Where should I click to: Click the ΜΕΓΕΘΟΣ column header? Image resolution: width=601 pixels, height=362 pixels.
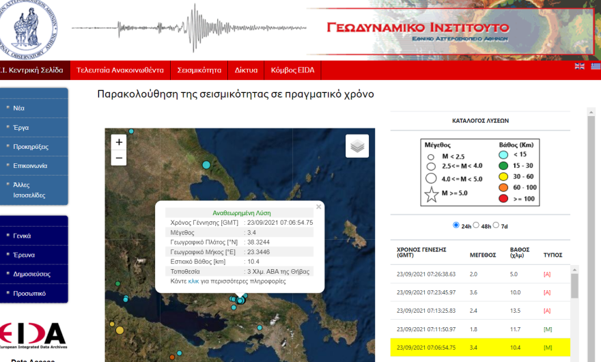coord(483,255)
